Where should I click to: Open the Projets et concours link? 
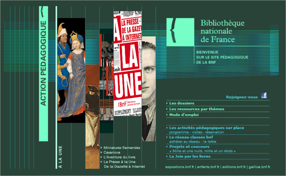(x=189, y=147)
